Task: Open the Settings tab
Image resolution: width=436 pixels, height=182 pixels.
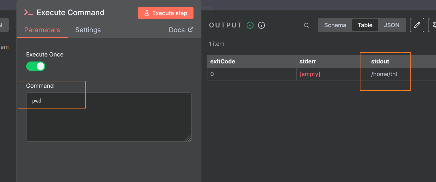Action: [x=88, y=30]
